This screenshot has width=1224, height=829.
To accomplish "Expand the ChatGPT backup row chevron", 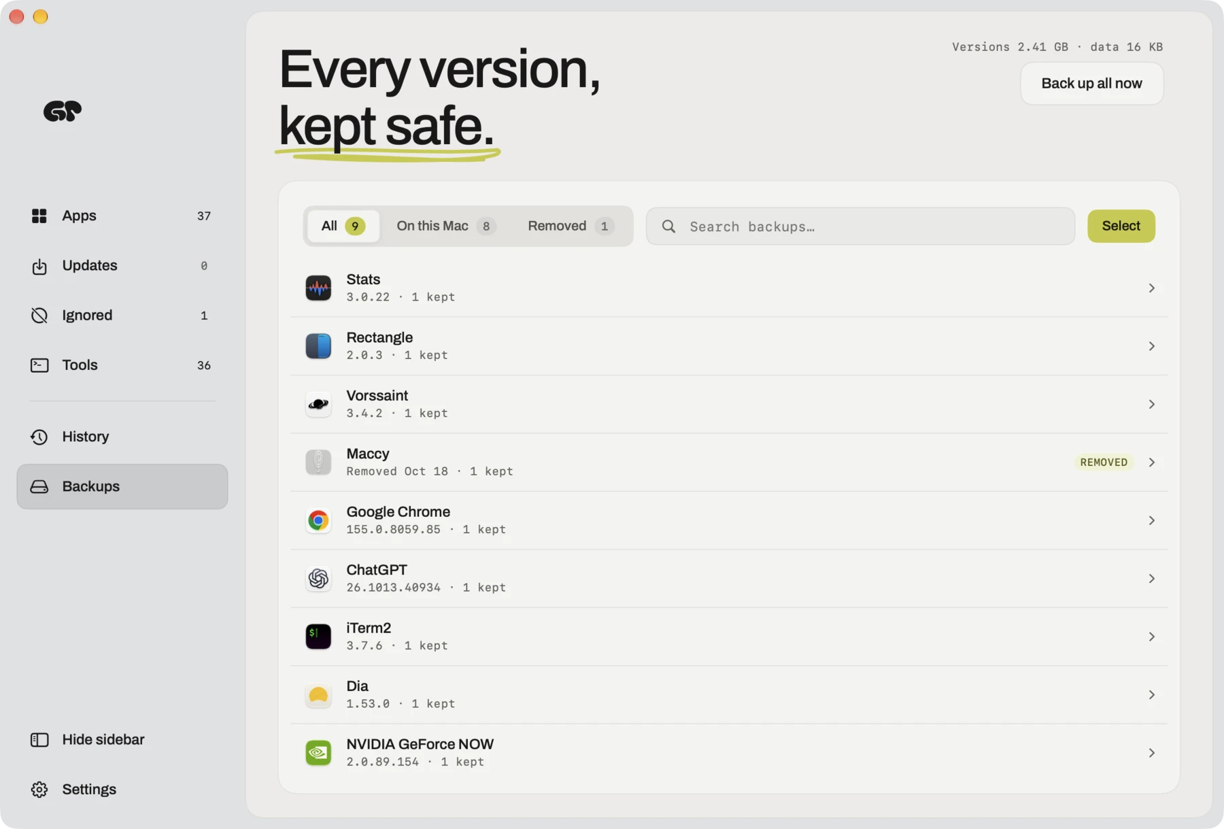I will (x=1152, y=579).
